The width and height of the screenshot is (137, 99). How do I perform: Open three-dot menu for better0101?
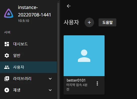97,84
